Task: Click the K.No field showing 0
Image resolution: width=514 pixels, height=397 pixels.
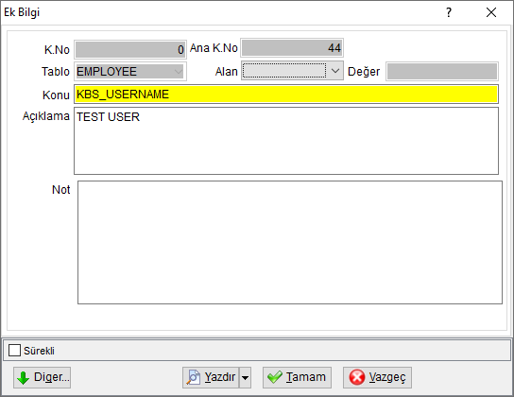Action: pyautogui.click(x=130, y=49)
